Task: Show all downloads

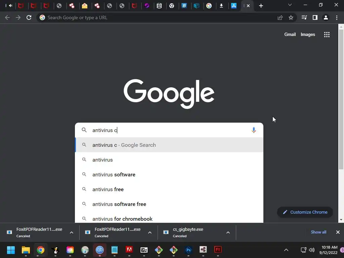Action: 318,232
